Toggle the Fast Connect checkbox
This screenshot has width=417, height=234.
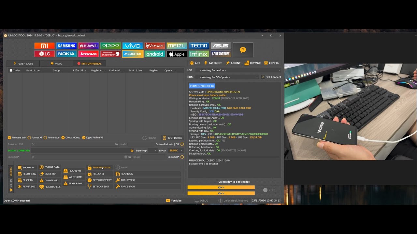pyautogui.click(x=271, y=77)
